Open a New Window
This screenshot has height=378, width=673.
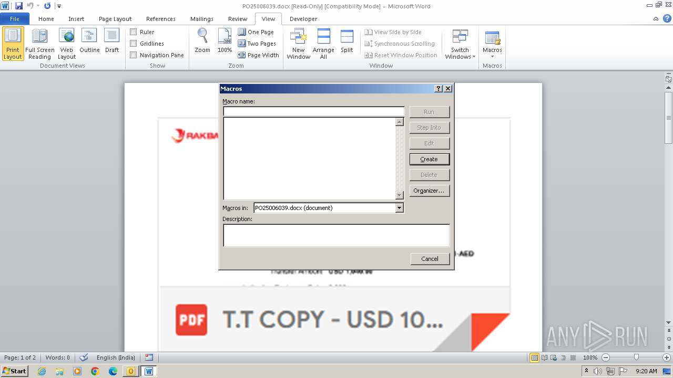pyautogui.click(x=298, y=44)
